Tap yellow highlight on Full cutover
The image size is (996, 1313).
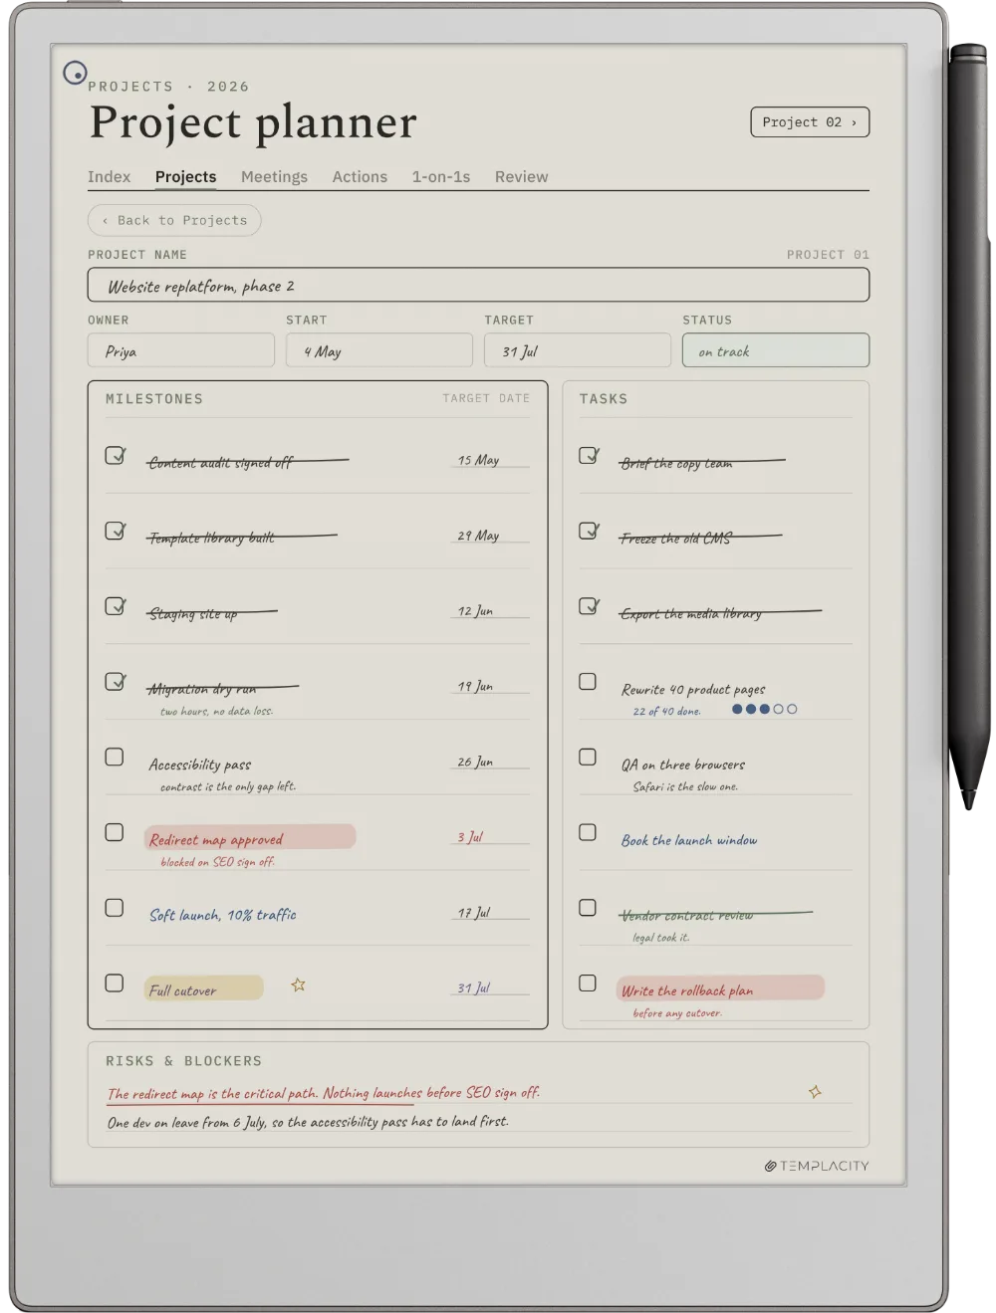click(204, 987)
